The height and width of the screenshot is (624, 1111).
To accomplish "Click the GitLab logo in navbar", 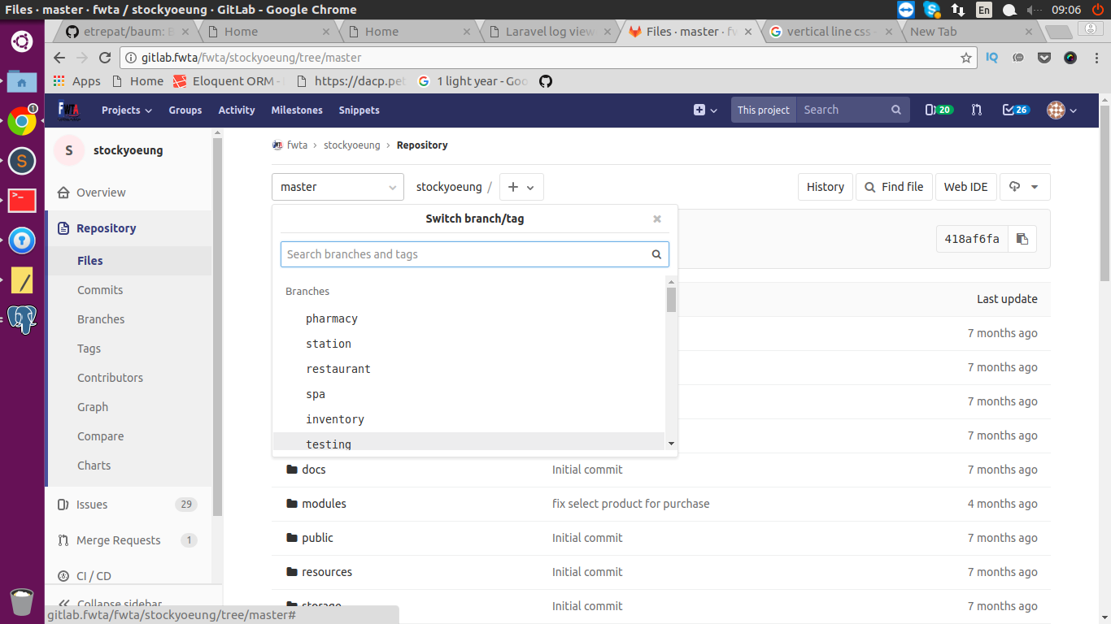I will pos(69,110).
